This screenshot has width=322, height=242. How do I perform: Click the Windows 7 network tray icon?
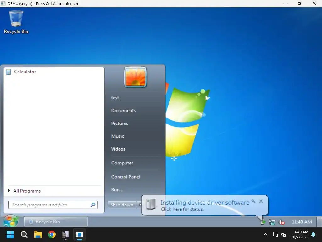click(x=272, y=222)
